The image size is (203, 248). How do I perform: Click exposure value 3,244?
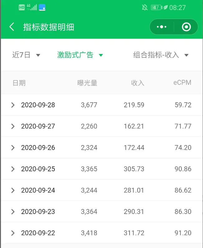[x=89, y=190]
